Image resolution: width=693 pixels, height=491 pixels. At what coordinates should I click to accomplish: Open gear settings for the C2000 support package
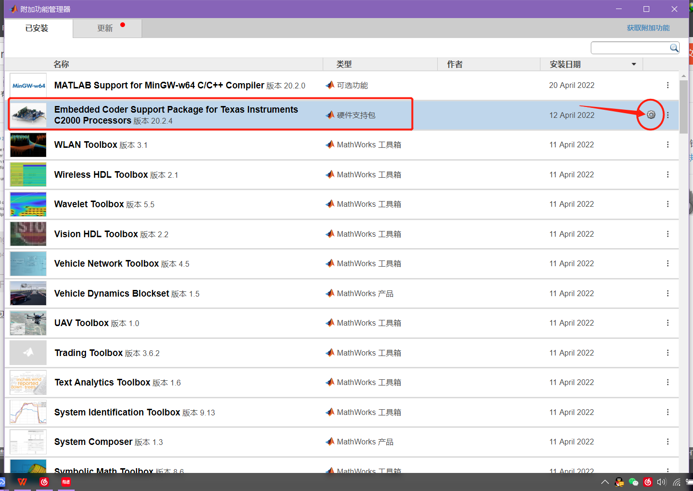tap(650, 115)
